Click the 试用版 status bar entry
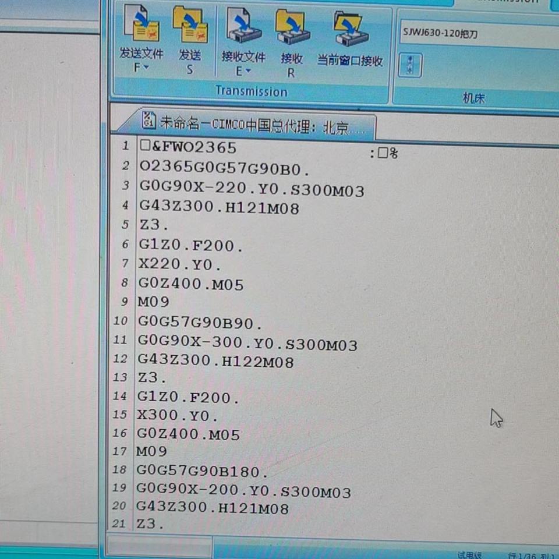The width and height of the screenshot is (559, 559). click(469, 555)
